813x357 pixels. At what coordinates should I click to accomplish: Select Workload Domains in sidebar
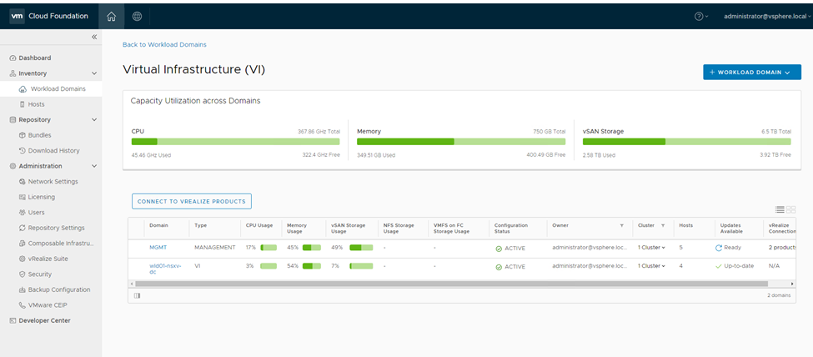pyautogui.click(x=58, y=88)
